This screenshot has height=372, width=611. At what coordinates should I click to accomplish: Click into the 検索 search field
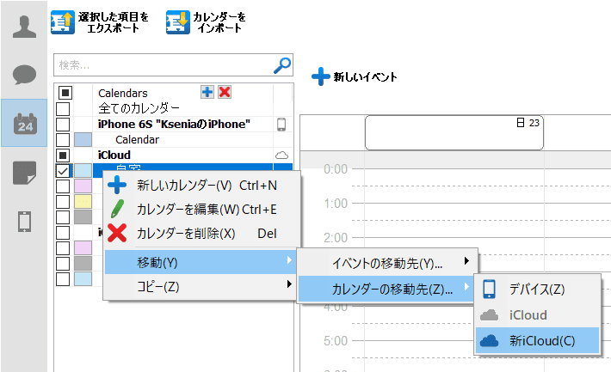162,65
